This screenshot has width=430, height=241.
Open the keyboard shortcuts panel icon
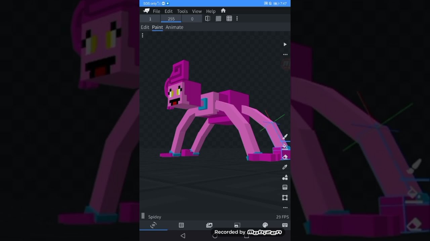point(285,225)
